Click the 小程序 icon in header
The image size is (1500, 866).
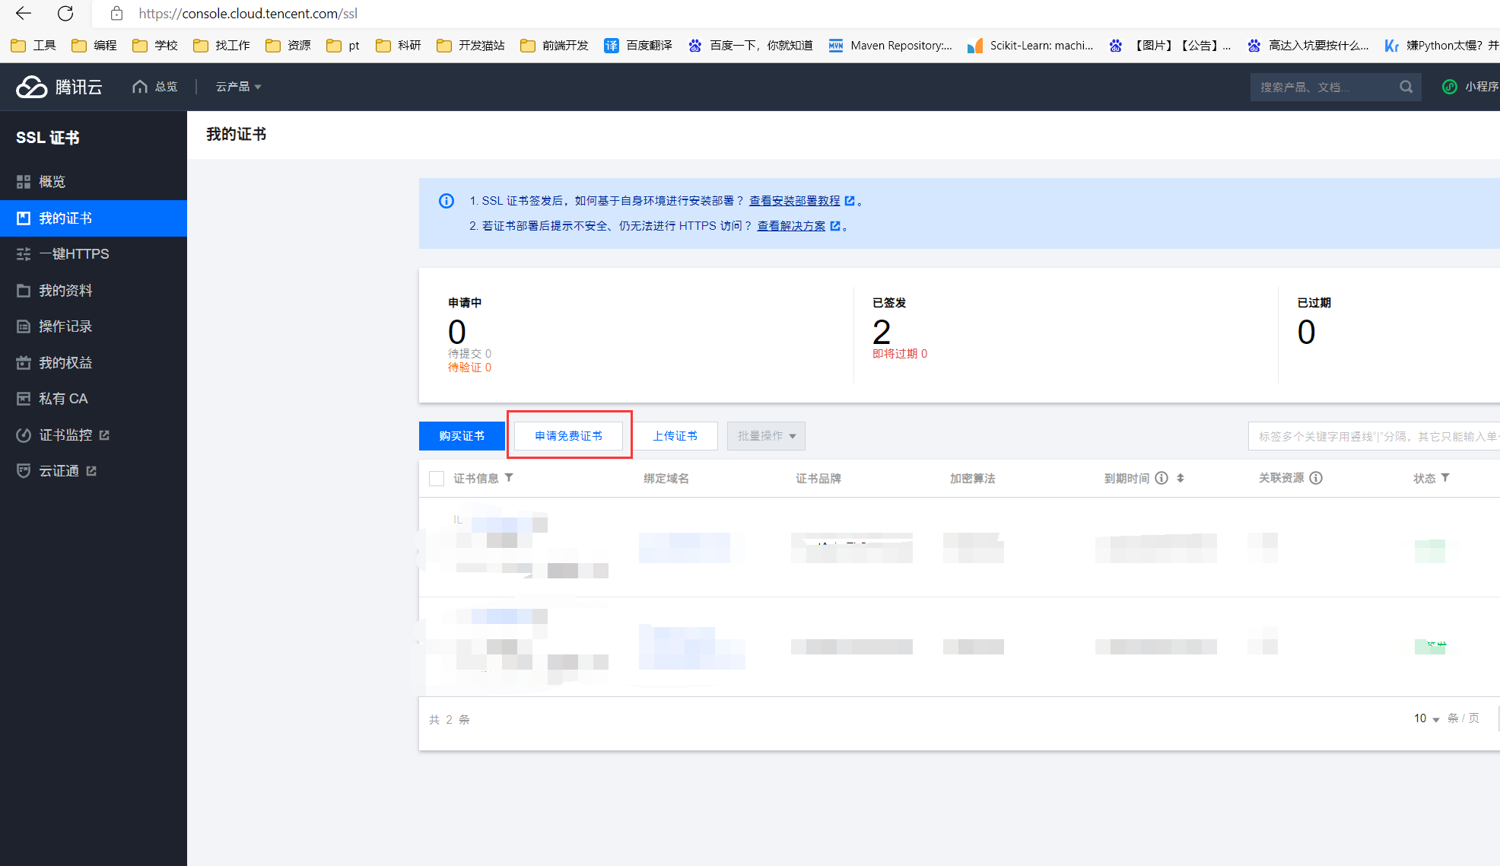(x=1450, y=87)
